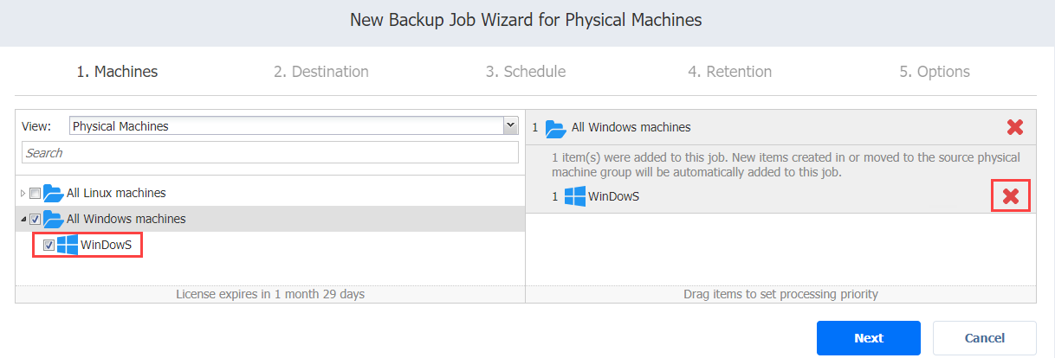Image resolution: width=1055 pixels, height=358 pixels.
Task: Check the All Linux machines checkbox
Action: tap(36, 193)
